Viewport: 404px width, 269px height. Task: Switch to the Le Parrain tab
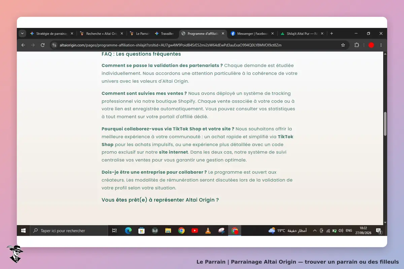point(139,34)
